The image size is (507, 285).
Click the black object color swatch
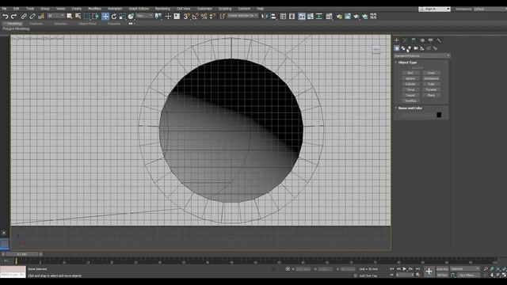[439, 115]
